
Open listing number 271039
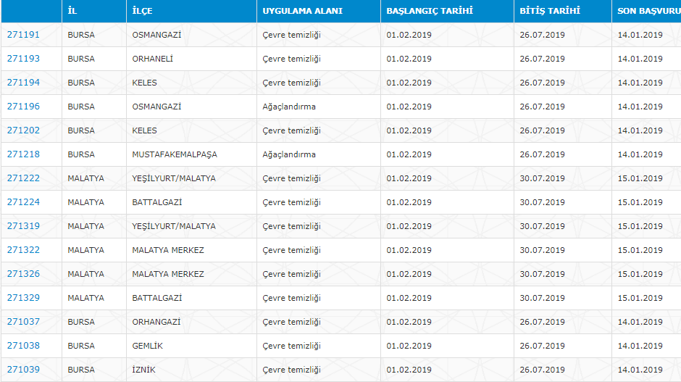pos(23,370)
